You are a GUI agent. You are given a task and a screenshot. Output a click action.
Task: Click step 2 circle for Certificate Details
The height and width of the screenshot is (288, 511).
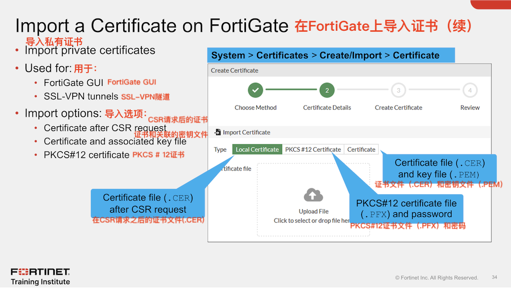(327, 90)
